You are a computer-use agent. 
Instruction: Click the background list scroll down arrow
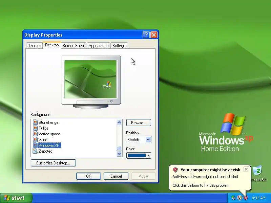[119, 154]
